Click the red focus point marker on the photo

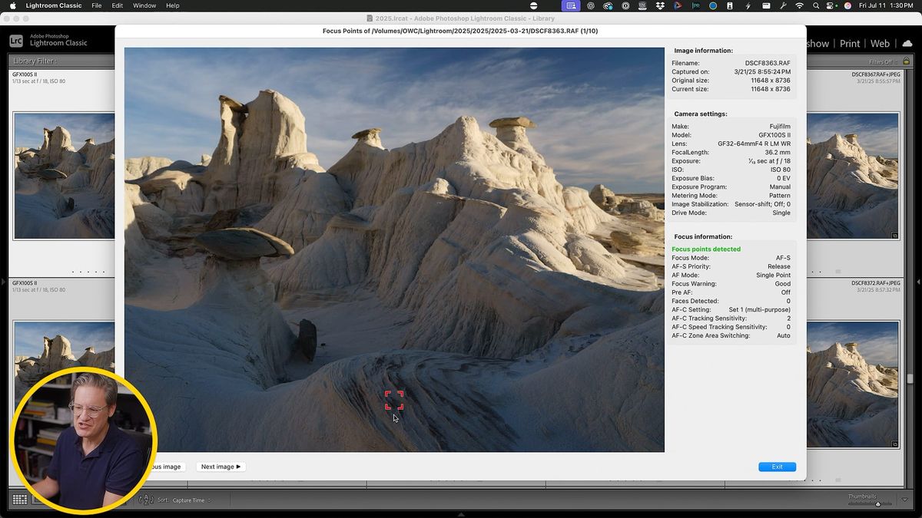click(x=394, y=398)
